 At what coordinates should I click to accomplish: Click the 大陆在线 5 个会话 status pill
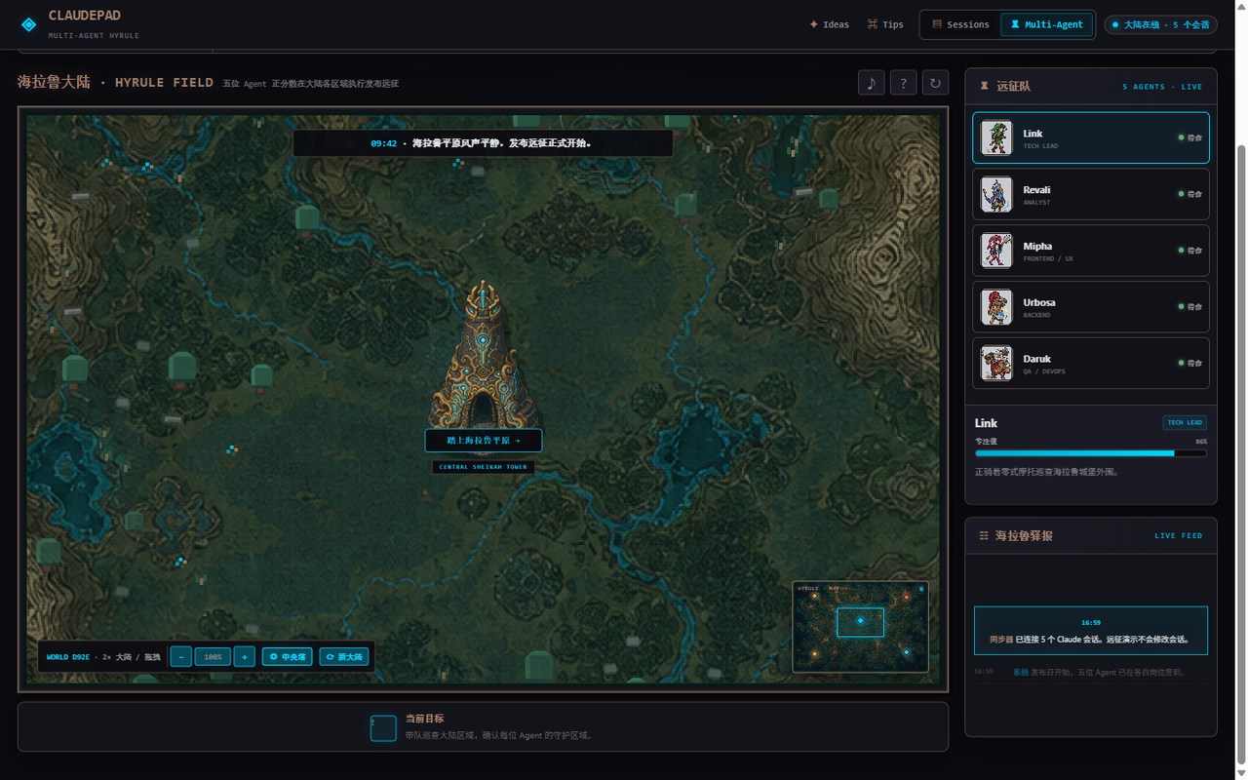pos(1160,24)
